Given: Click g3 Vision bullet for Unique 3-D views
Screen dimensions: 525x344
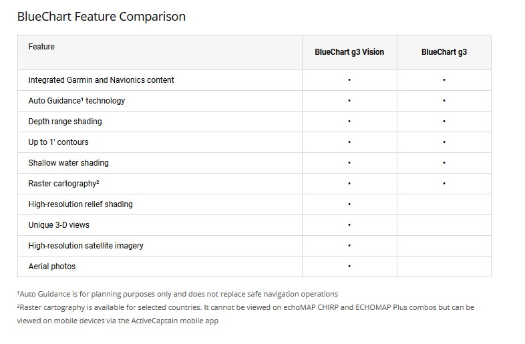Looking at the screenshot, I should point(349,225).
